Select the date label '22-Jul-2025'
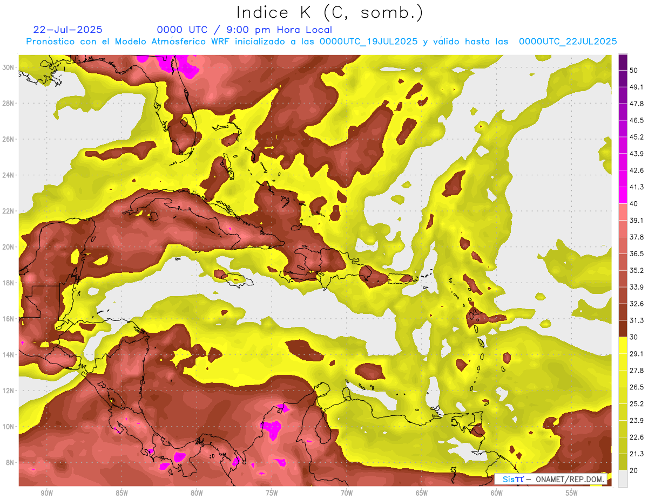 pos(67,30)
